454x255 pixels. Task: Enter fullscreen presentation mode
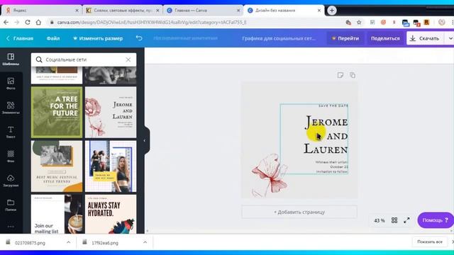406,220
